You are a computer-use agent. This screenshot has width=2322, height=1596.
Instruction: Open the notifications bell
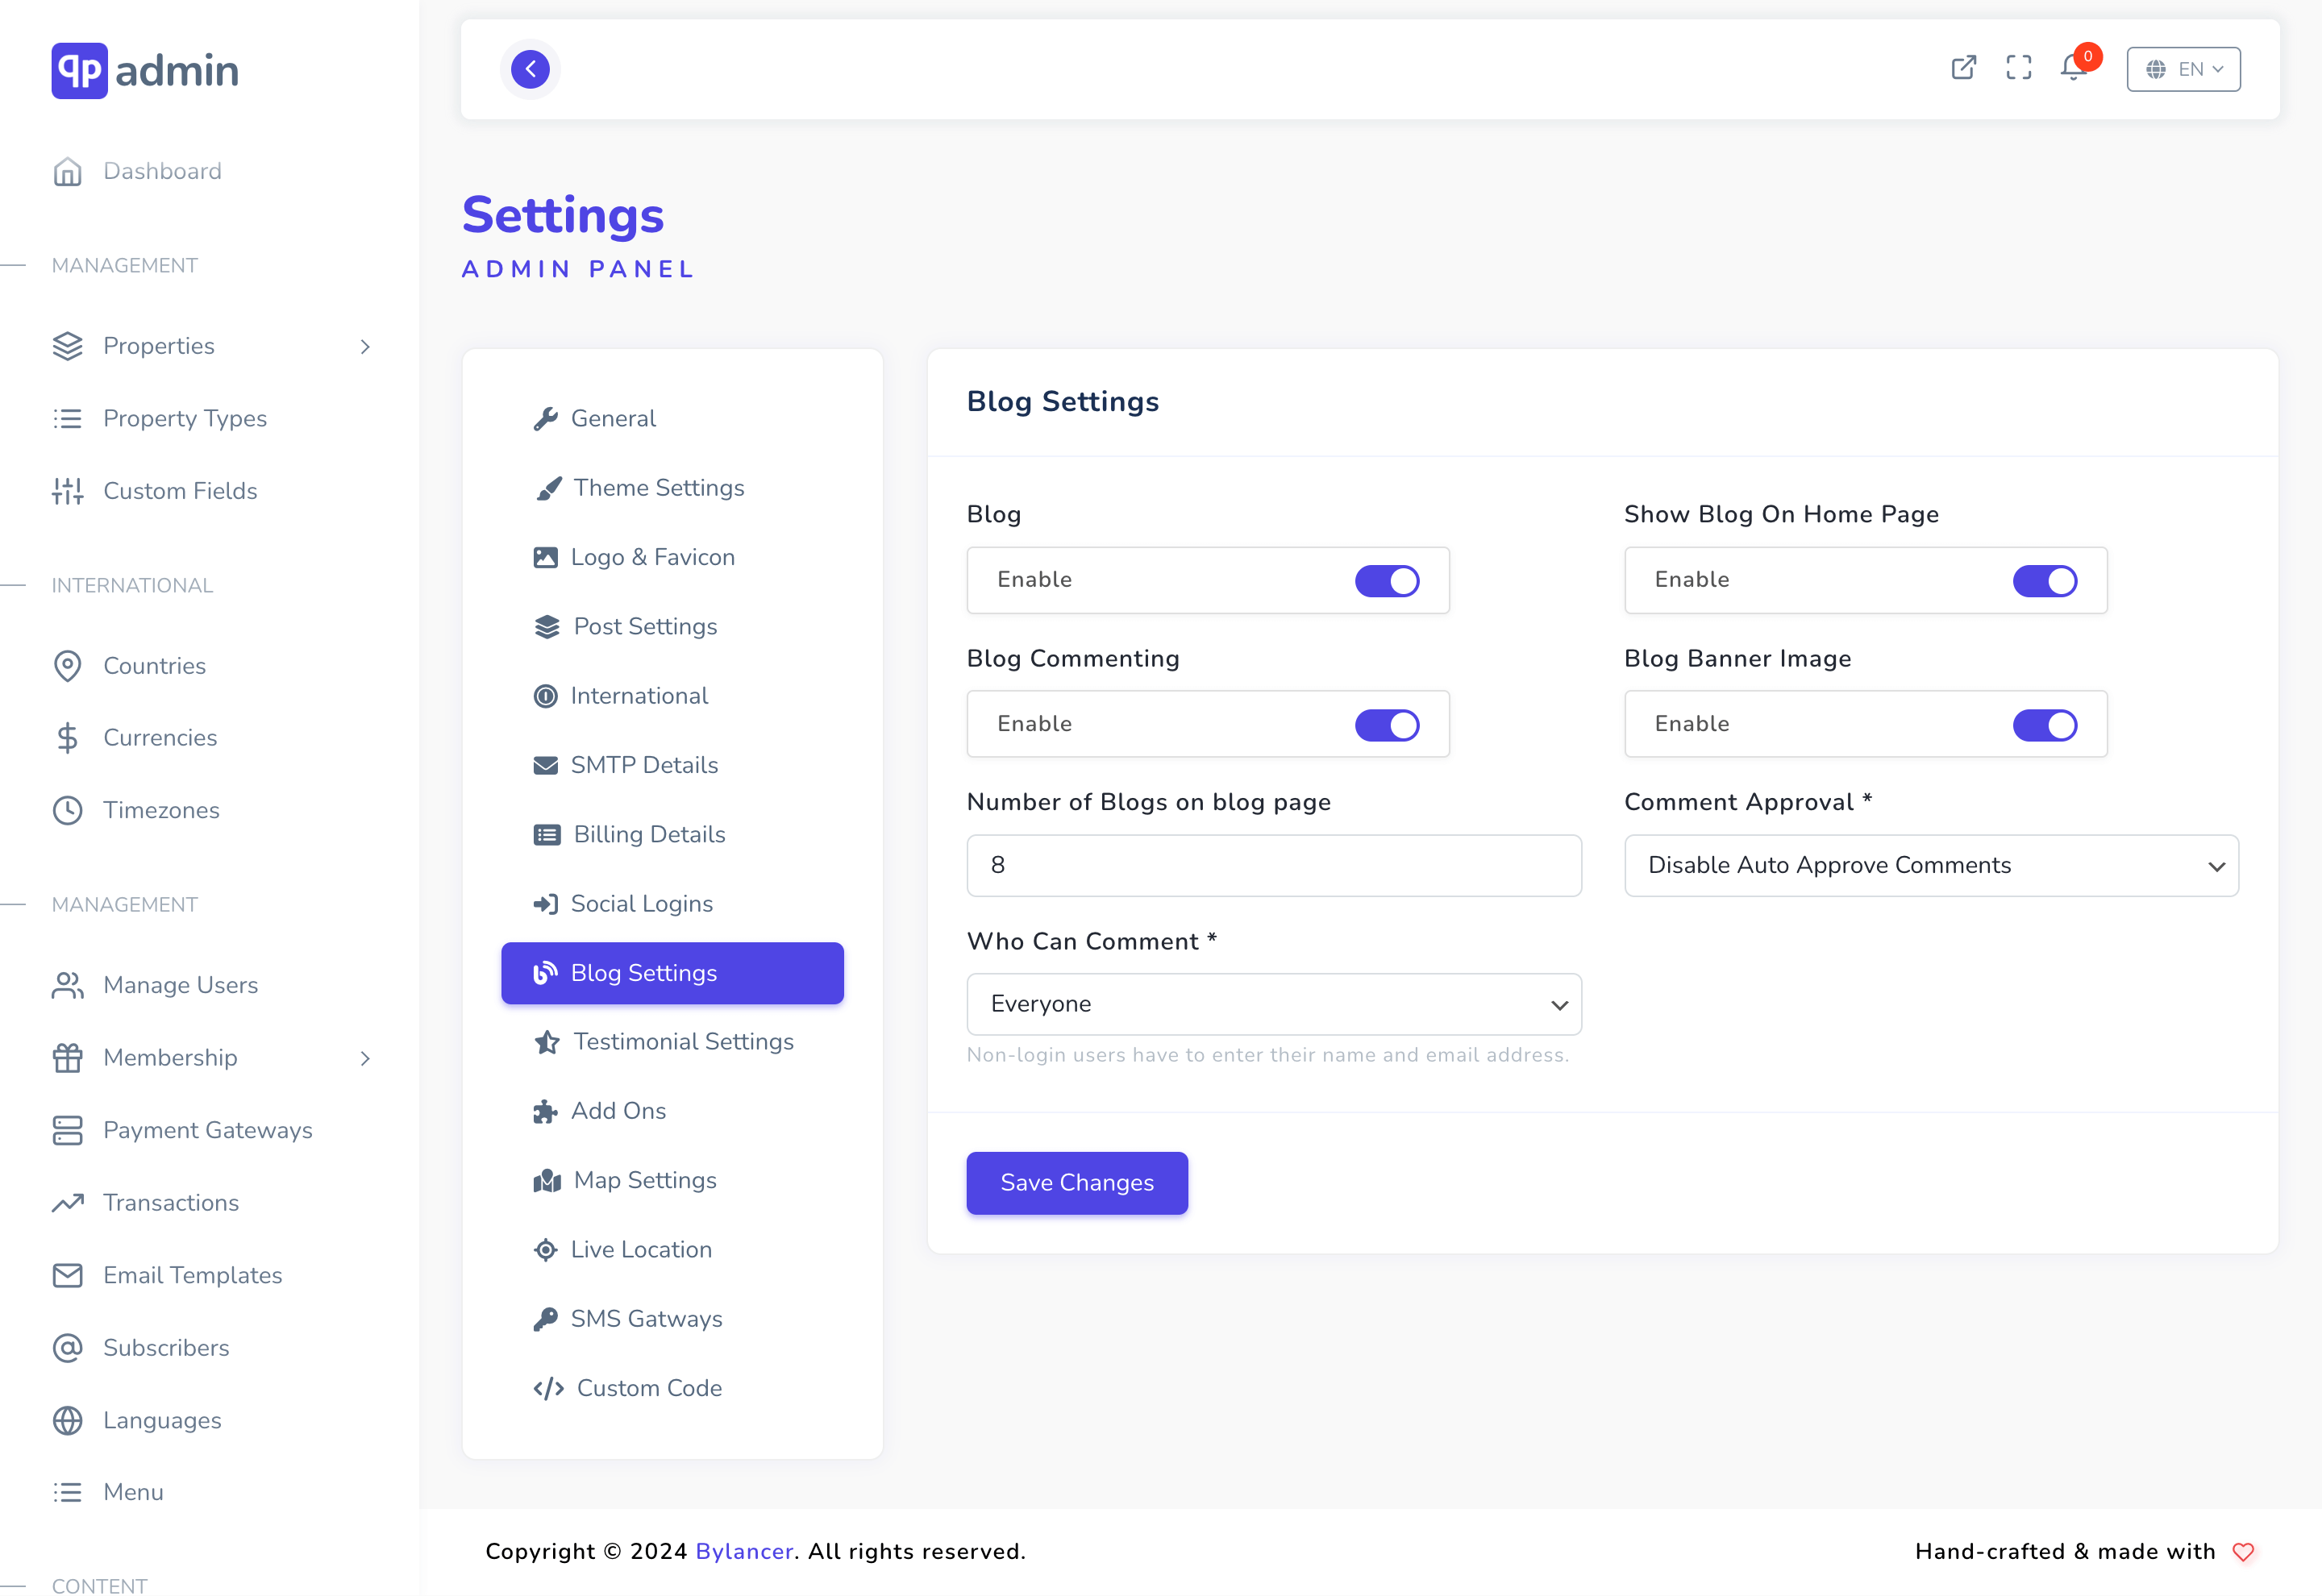(x=2073, y=68)
